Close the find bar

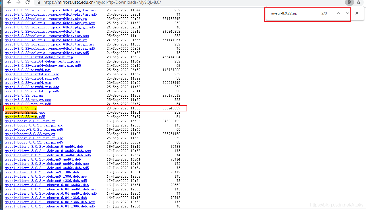[x=357, y=13]
